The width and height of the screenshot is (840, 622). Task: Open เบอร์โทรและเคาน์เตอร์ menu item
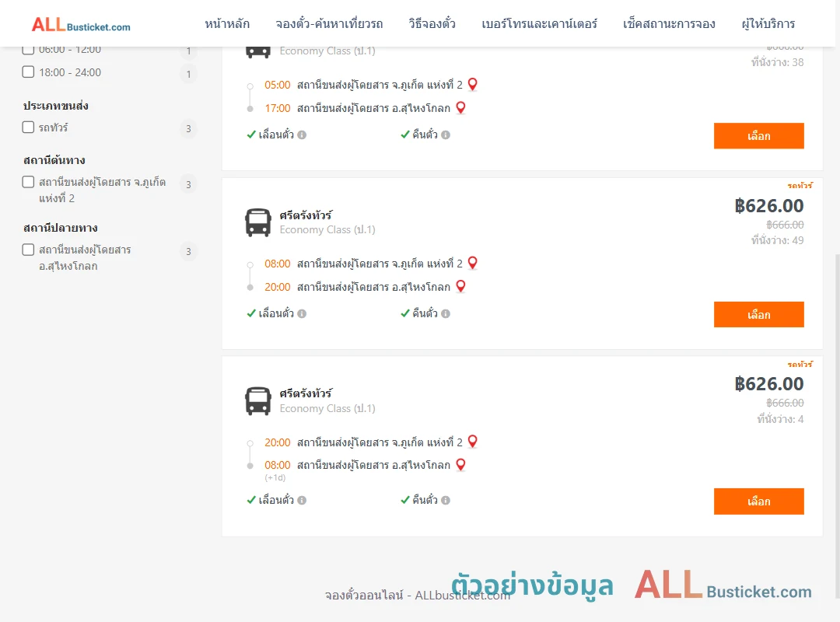click(540, 24)
